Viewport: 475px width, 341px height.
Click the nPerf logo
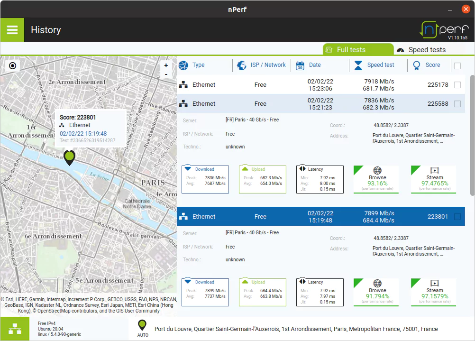pos(443,30)
